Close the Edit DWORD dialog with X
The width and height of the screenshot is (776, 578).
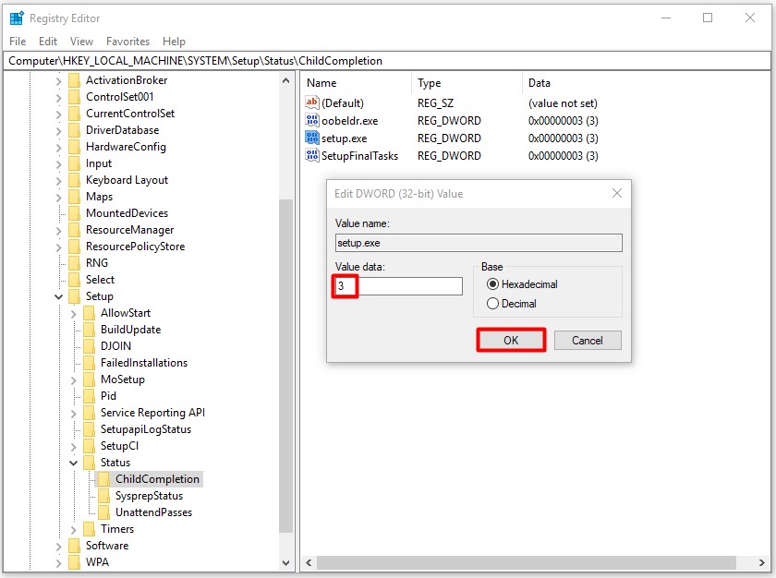click(617, 193)
